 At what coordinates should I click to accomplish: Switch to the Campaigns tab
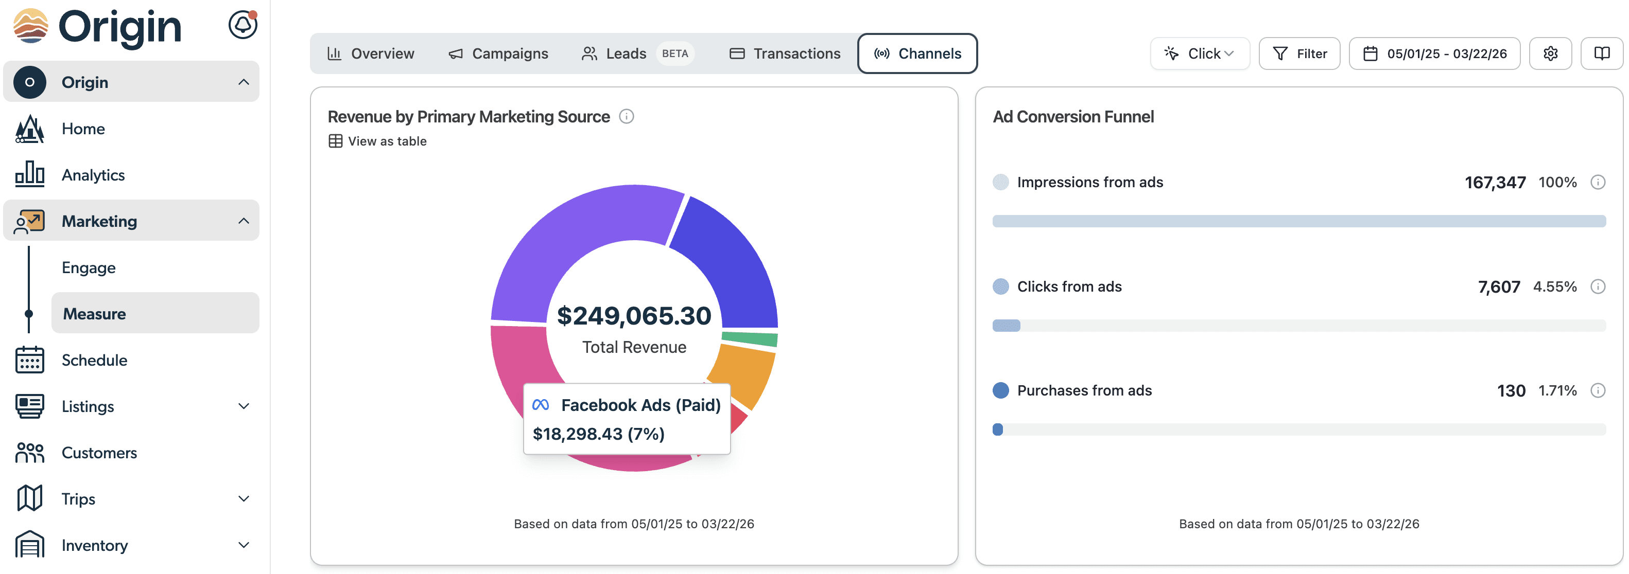click(x=498, y=53)
